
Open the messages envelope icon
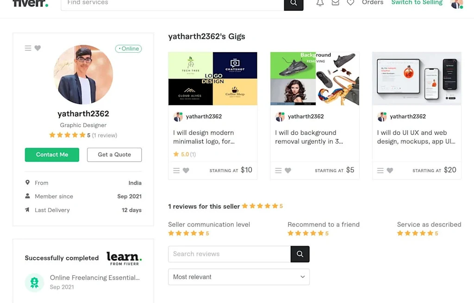click(x=335, y=3)
